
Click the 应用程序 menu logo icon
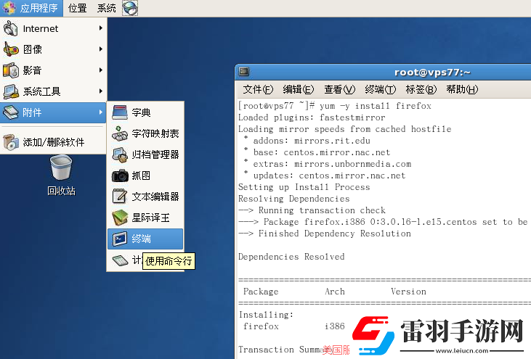point(9,8)
